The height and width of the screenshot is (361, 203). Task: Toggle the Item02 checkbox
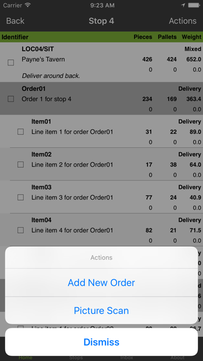[x=21, y=164]
